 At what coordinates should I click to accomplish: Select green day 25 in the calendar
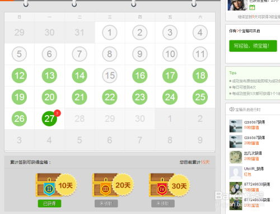[x=200, y=97]
